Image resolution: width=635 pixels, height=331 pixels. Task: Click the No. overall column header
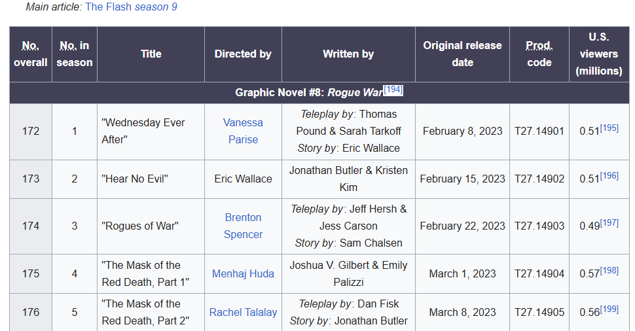tap(31, 54)
